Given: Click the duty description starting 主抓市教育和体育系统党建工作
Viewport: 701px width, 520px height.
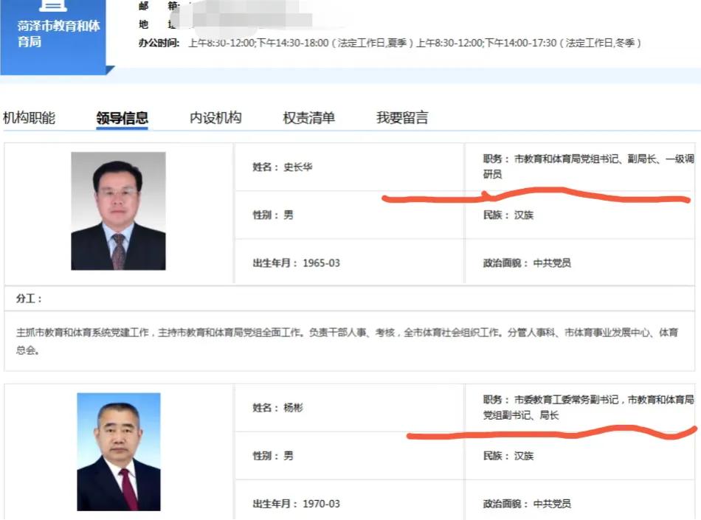Looking at the screenshot, I should pyautogui.click(x=348, y=342).
